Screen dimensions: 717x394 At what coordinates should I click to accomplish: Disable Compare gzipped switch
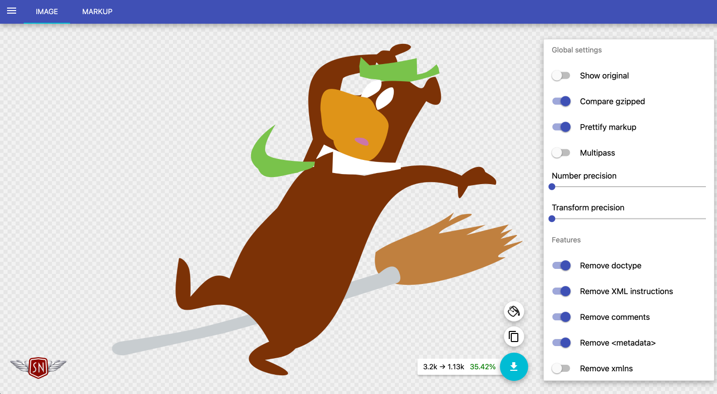[x=561, y=101]
